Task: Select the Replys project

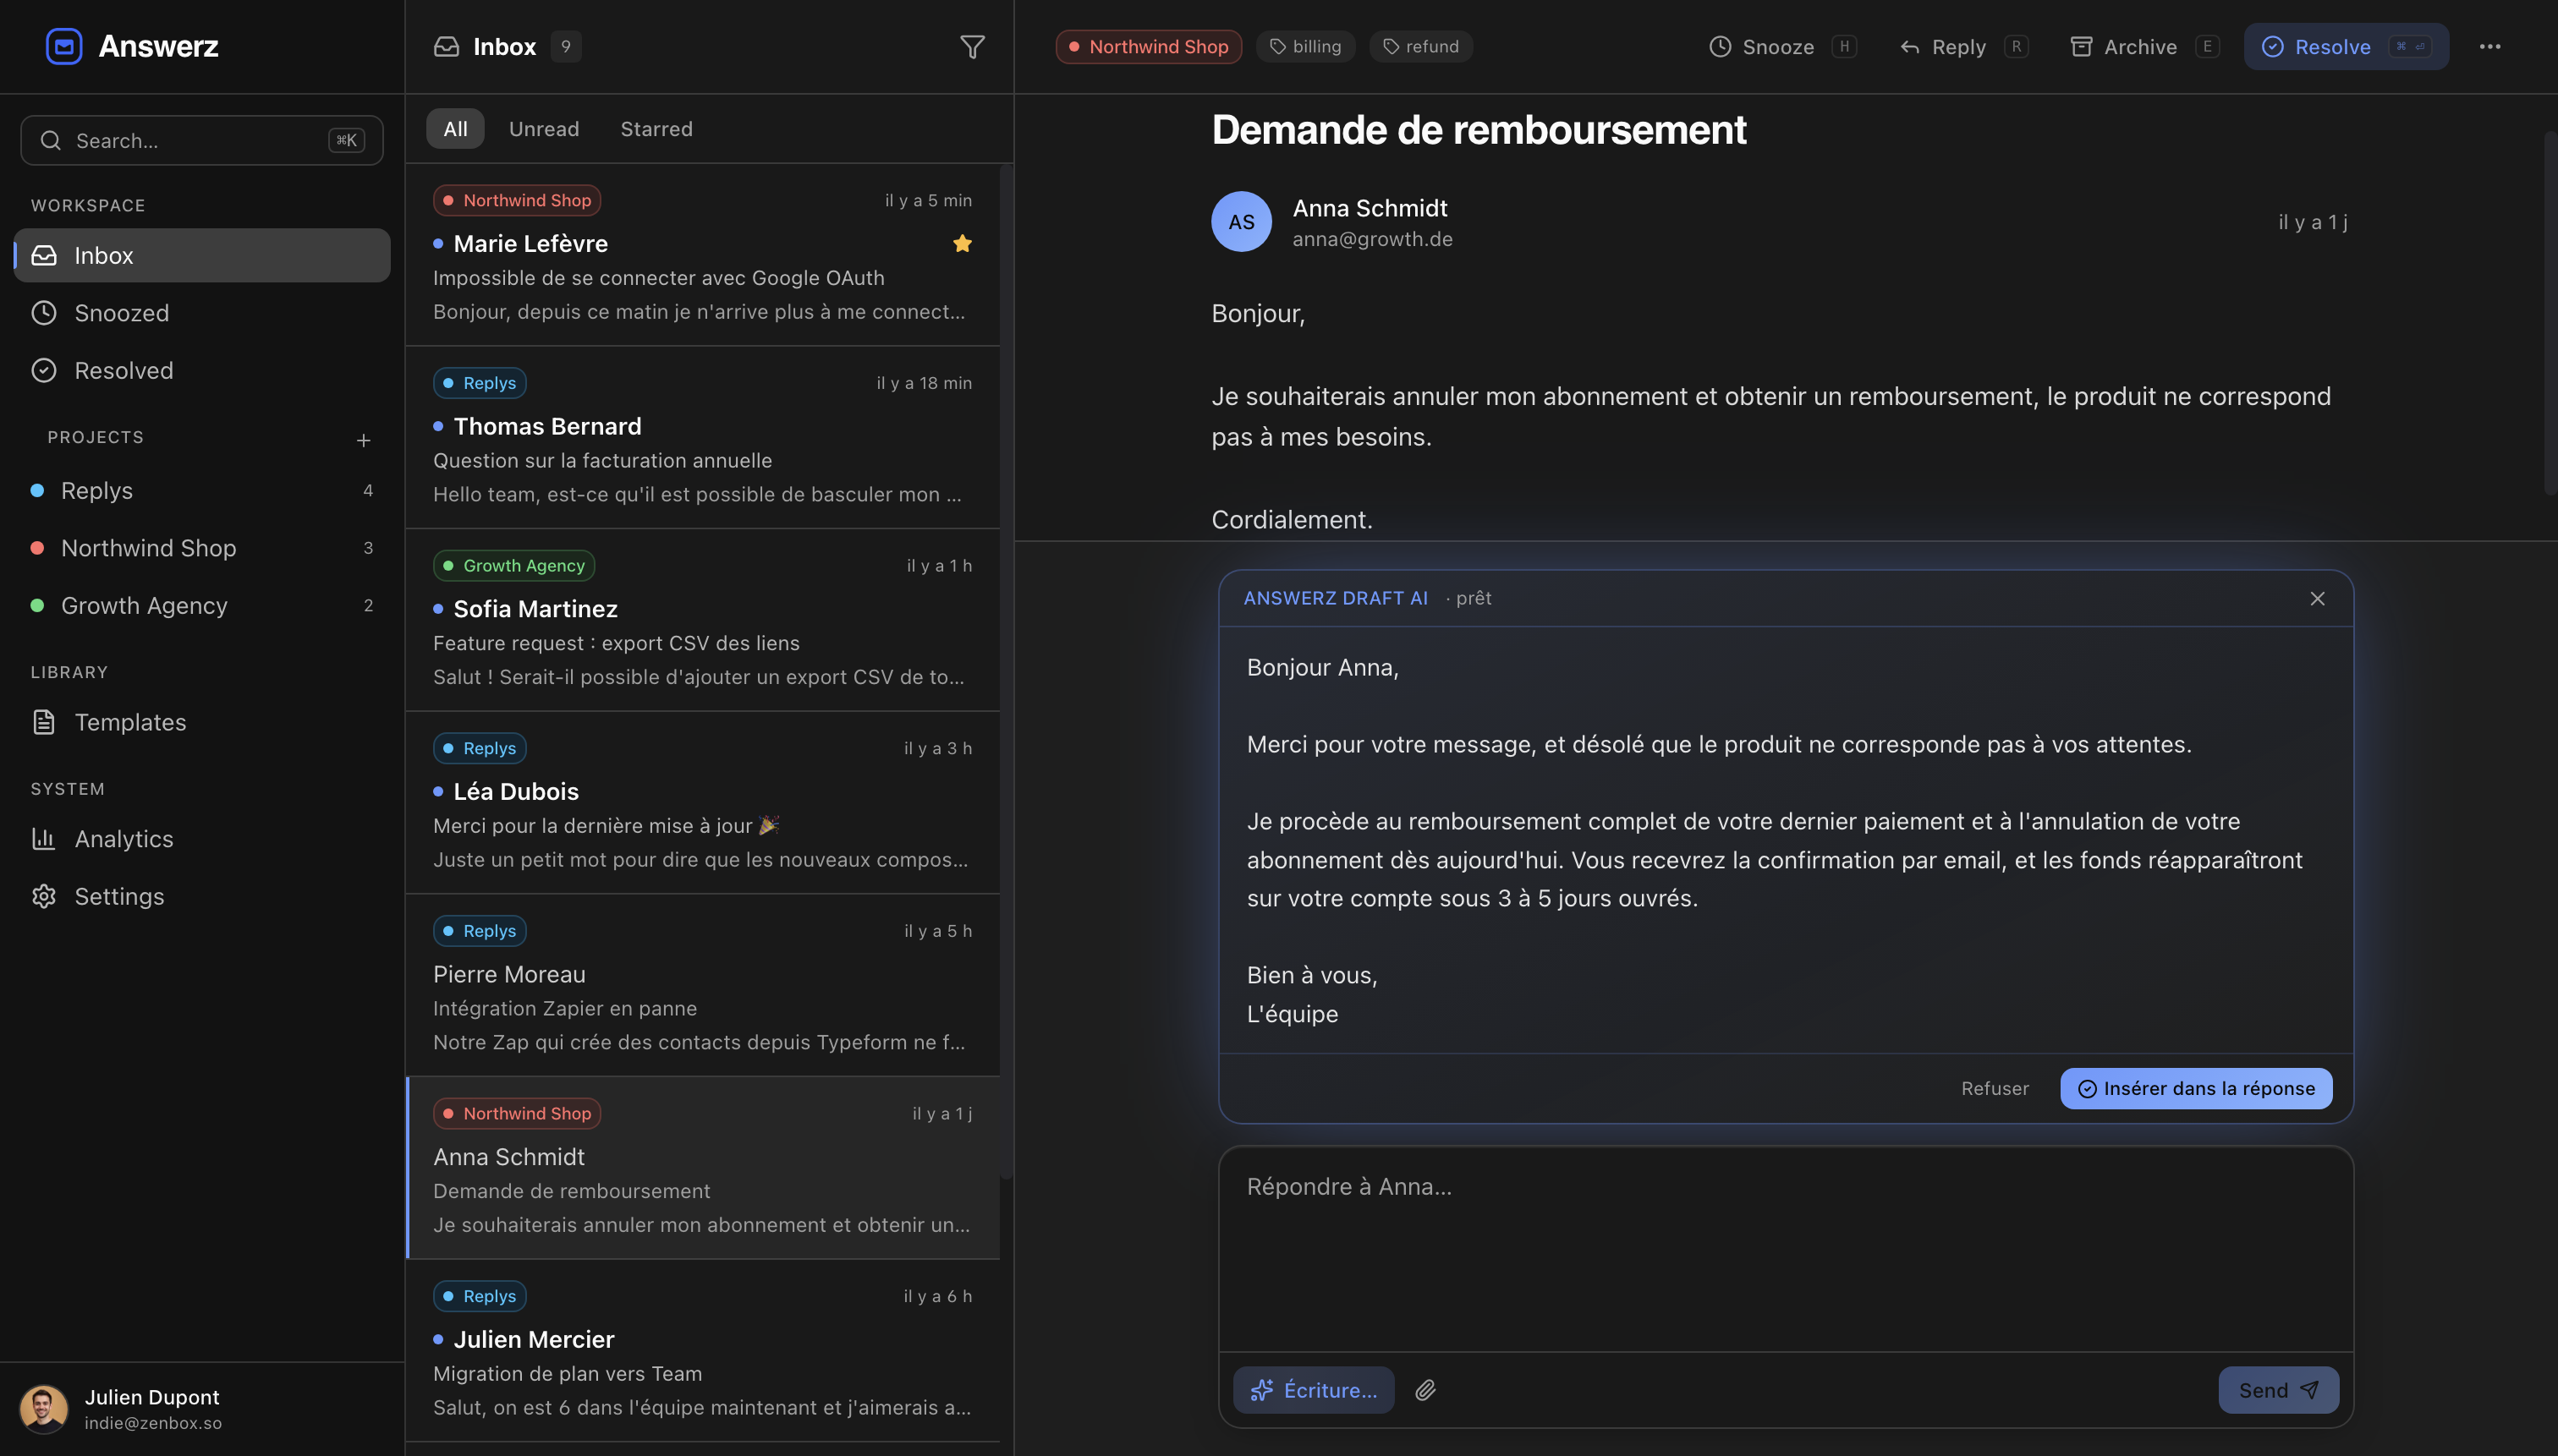Action: tap(202, 490)
